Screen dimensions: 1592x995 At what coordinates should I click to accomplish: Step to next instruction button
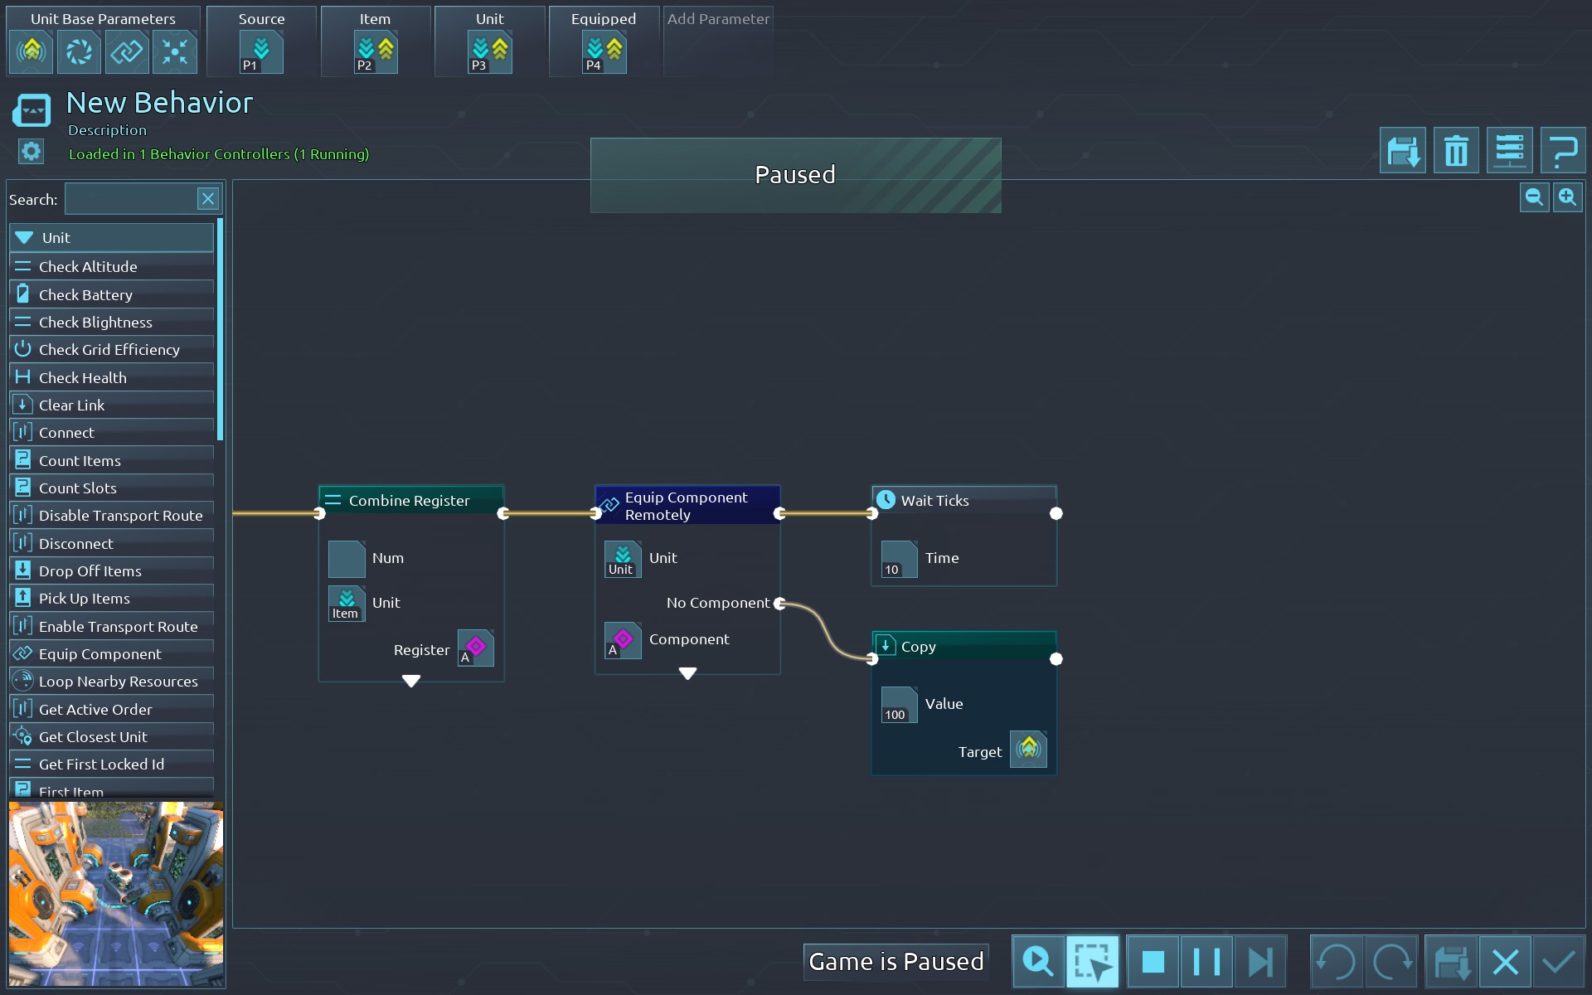[x=1260, y=962]
